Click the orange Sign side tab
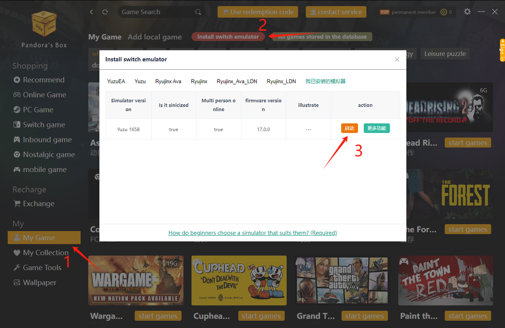Screen dimensions: 505x328 502,50
